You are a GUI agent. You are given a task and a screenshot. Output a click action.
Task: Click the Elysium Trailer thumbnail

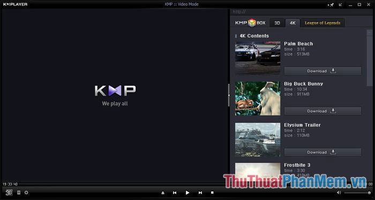[258, 140]
